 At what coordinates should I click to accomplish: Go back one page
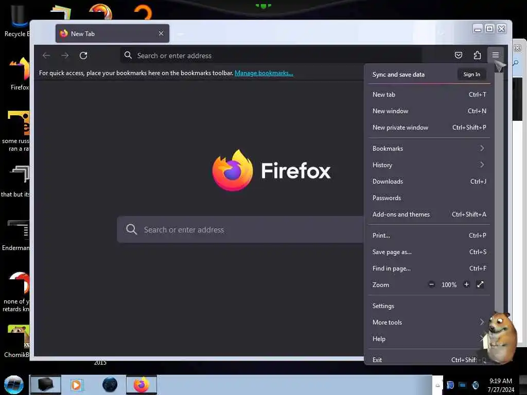46,56
